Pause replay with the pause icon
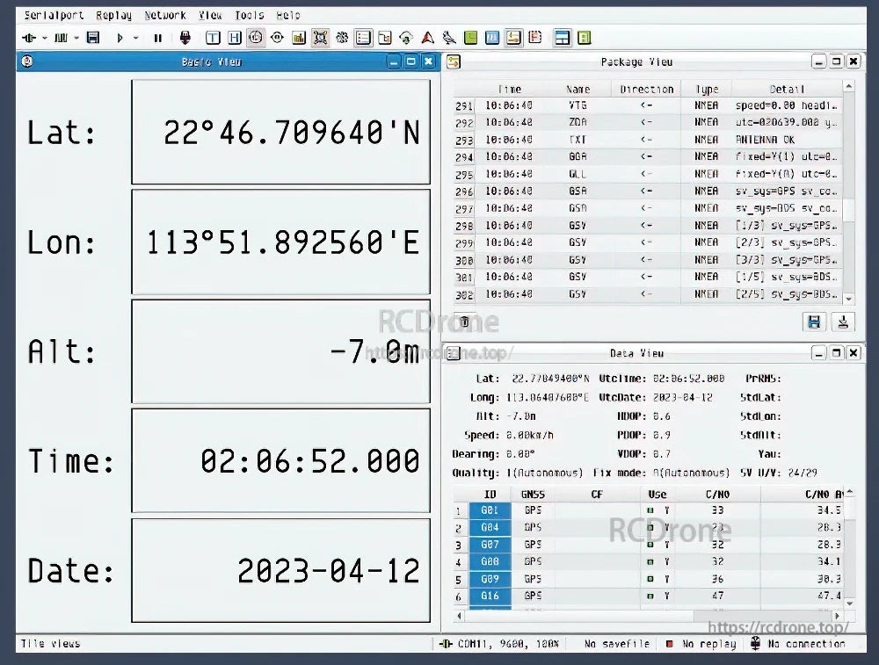 [157, 38]
